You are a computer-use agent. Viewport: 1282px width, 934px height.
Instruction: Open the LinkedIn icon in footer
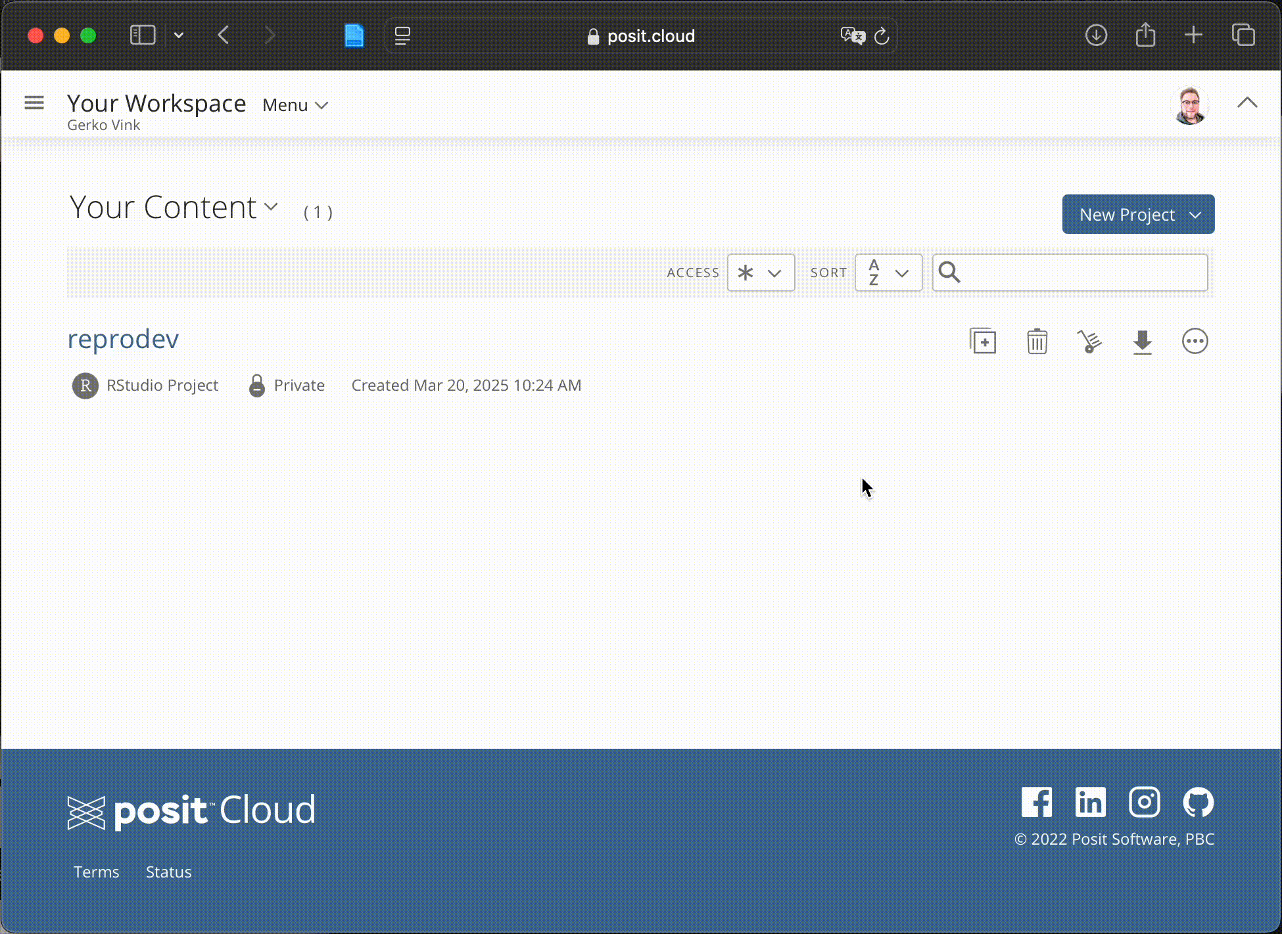click(1091, 802)
